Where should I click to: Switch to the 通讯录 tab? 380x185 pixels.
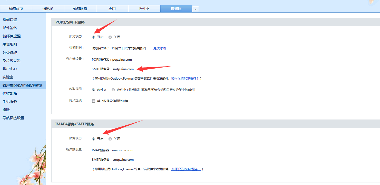pos(48,9)
